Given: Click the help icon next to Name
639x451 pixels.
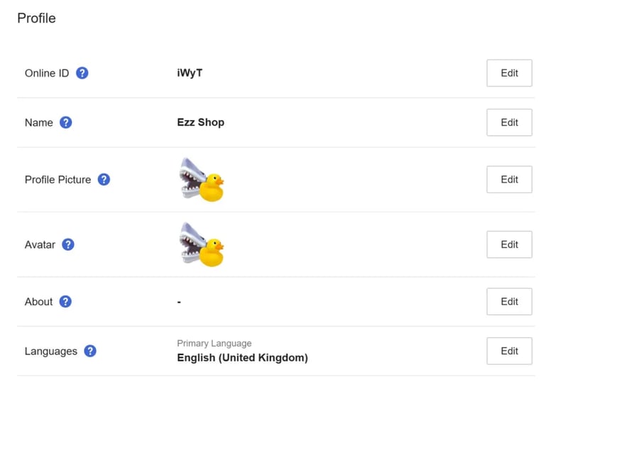Looking at the screenshot, I should point(65,122).
